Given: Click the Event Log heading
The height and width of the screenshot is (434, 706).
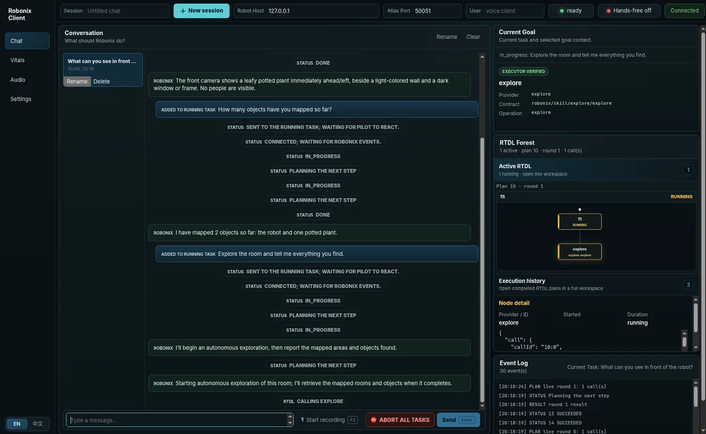Looking at the screenshot, I should [514, 363].
